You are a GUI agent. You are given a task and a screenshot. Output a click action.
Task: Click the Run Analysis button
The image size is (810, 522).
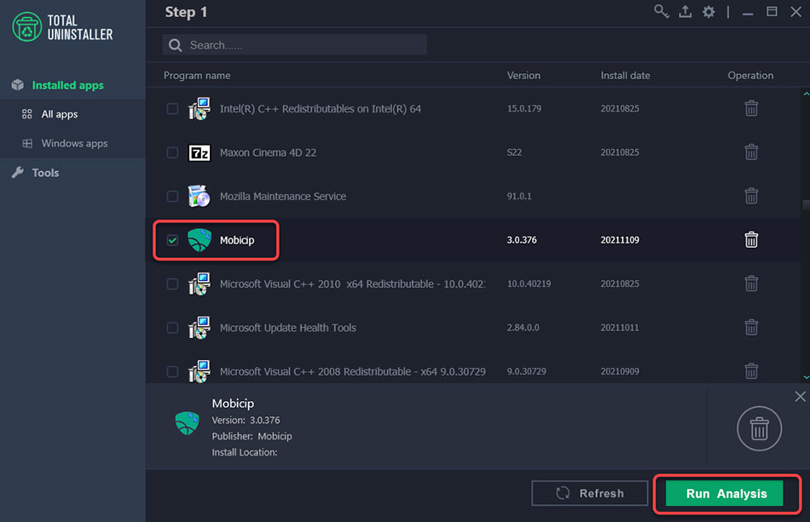coord(724,494)
